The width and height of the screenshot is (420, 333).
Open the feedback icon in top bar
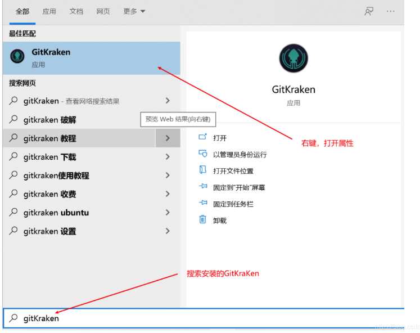[369, 11]
